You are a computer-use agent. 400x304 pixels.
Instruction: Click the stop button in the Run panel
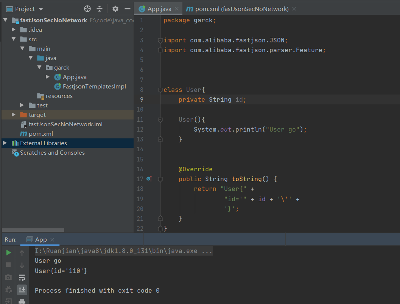point(8,265)
